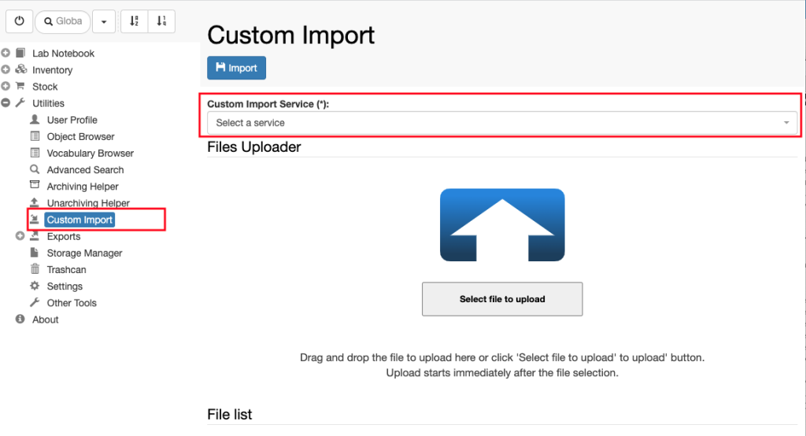Click the Trashcan bin icon

coord(35,269)
